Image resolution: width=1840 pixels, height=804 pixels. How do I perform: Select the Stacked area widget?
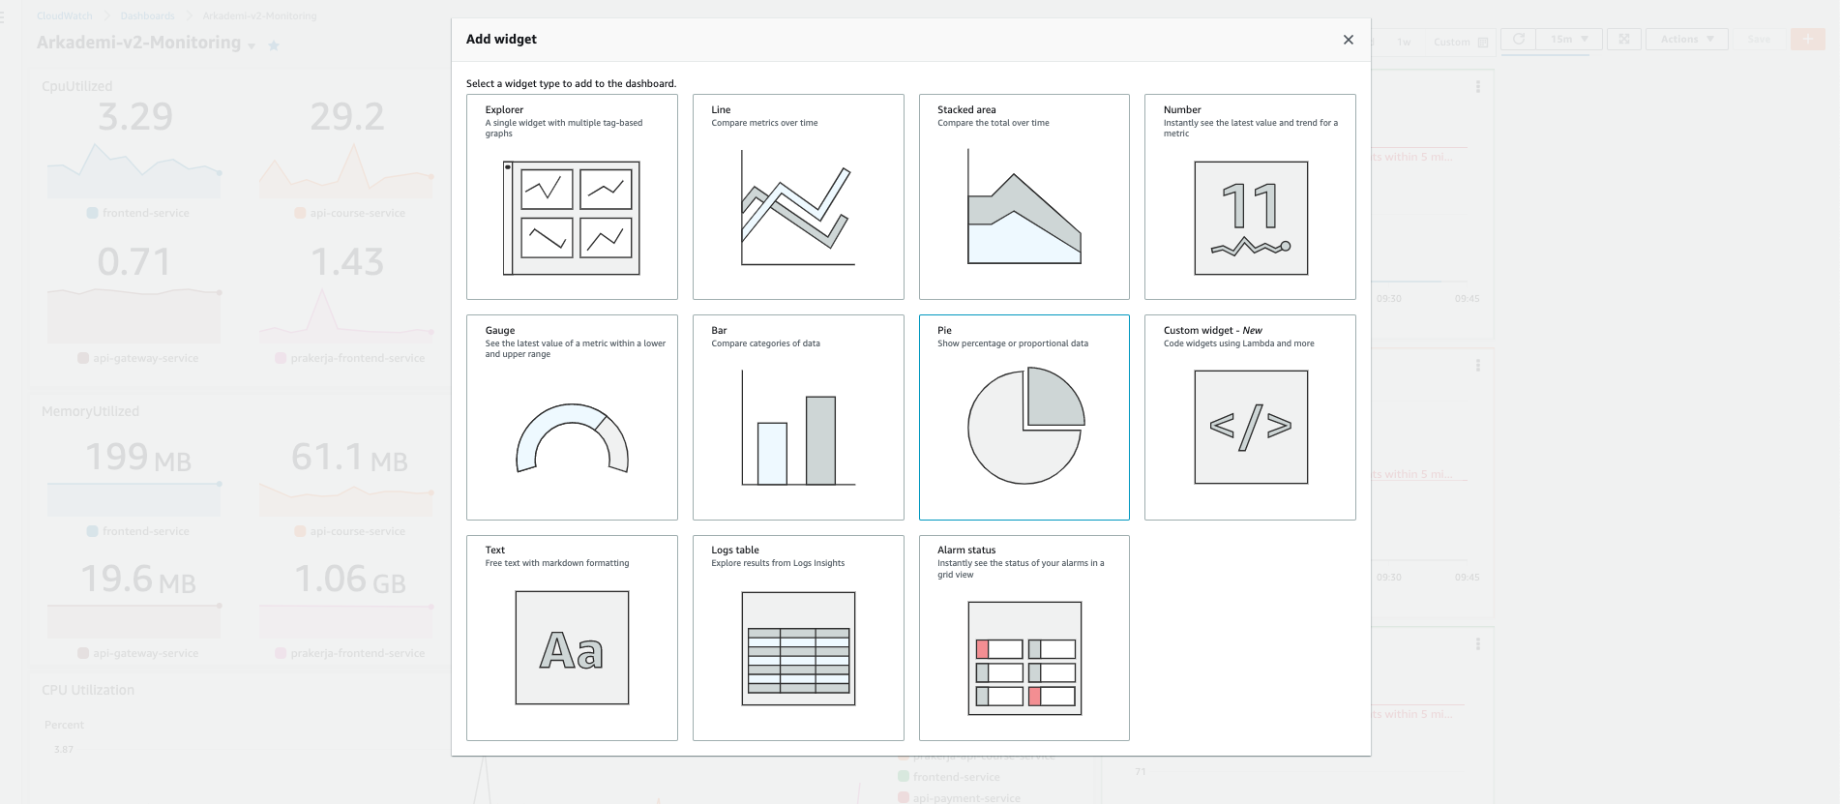pyautogui.click(x=1024, y=196)
